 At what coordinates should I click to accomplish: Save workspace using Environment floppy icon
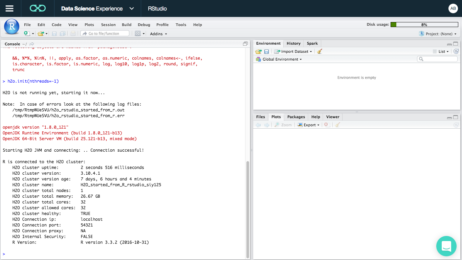pyautogui.click(x=266, y=51)
